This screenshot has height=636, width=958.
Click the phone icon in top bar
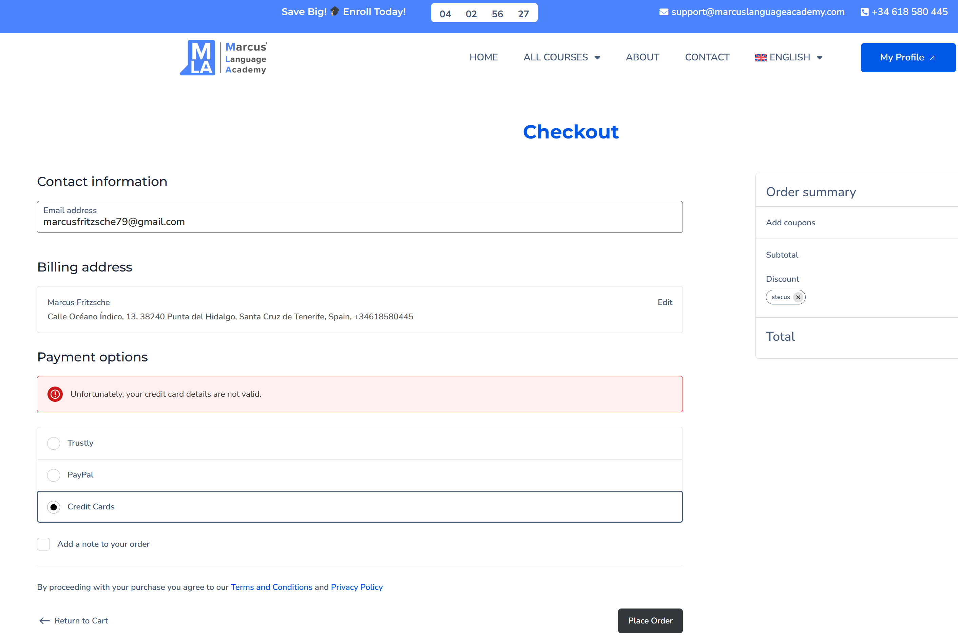(x=864, y=12)
